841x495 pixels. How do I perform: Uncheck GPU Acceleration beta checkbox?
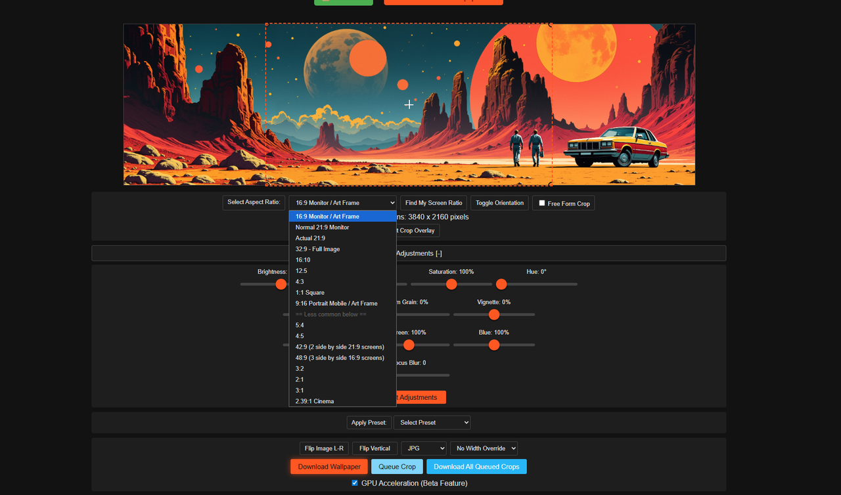pos(355,483)
